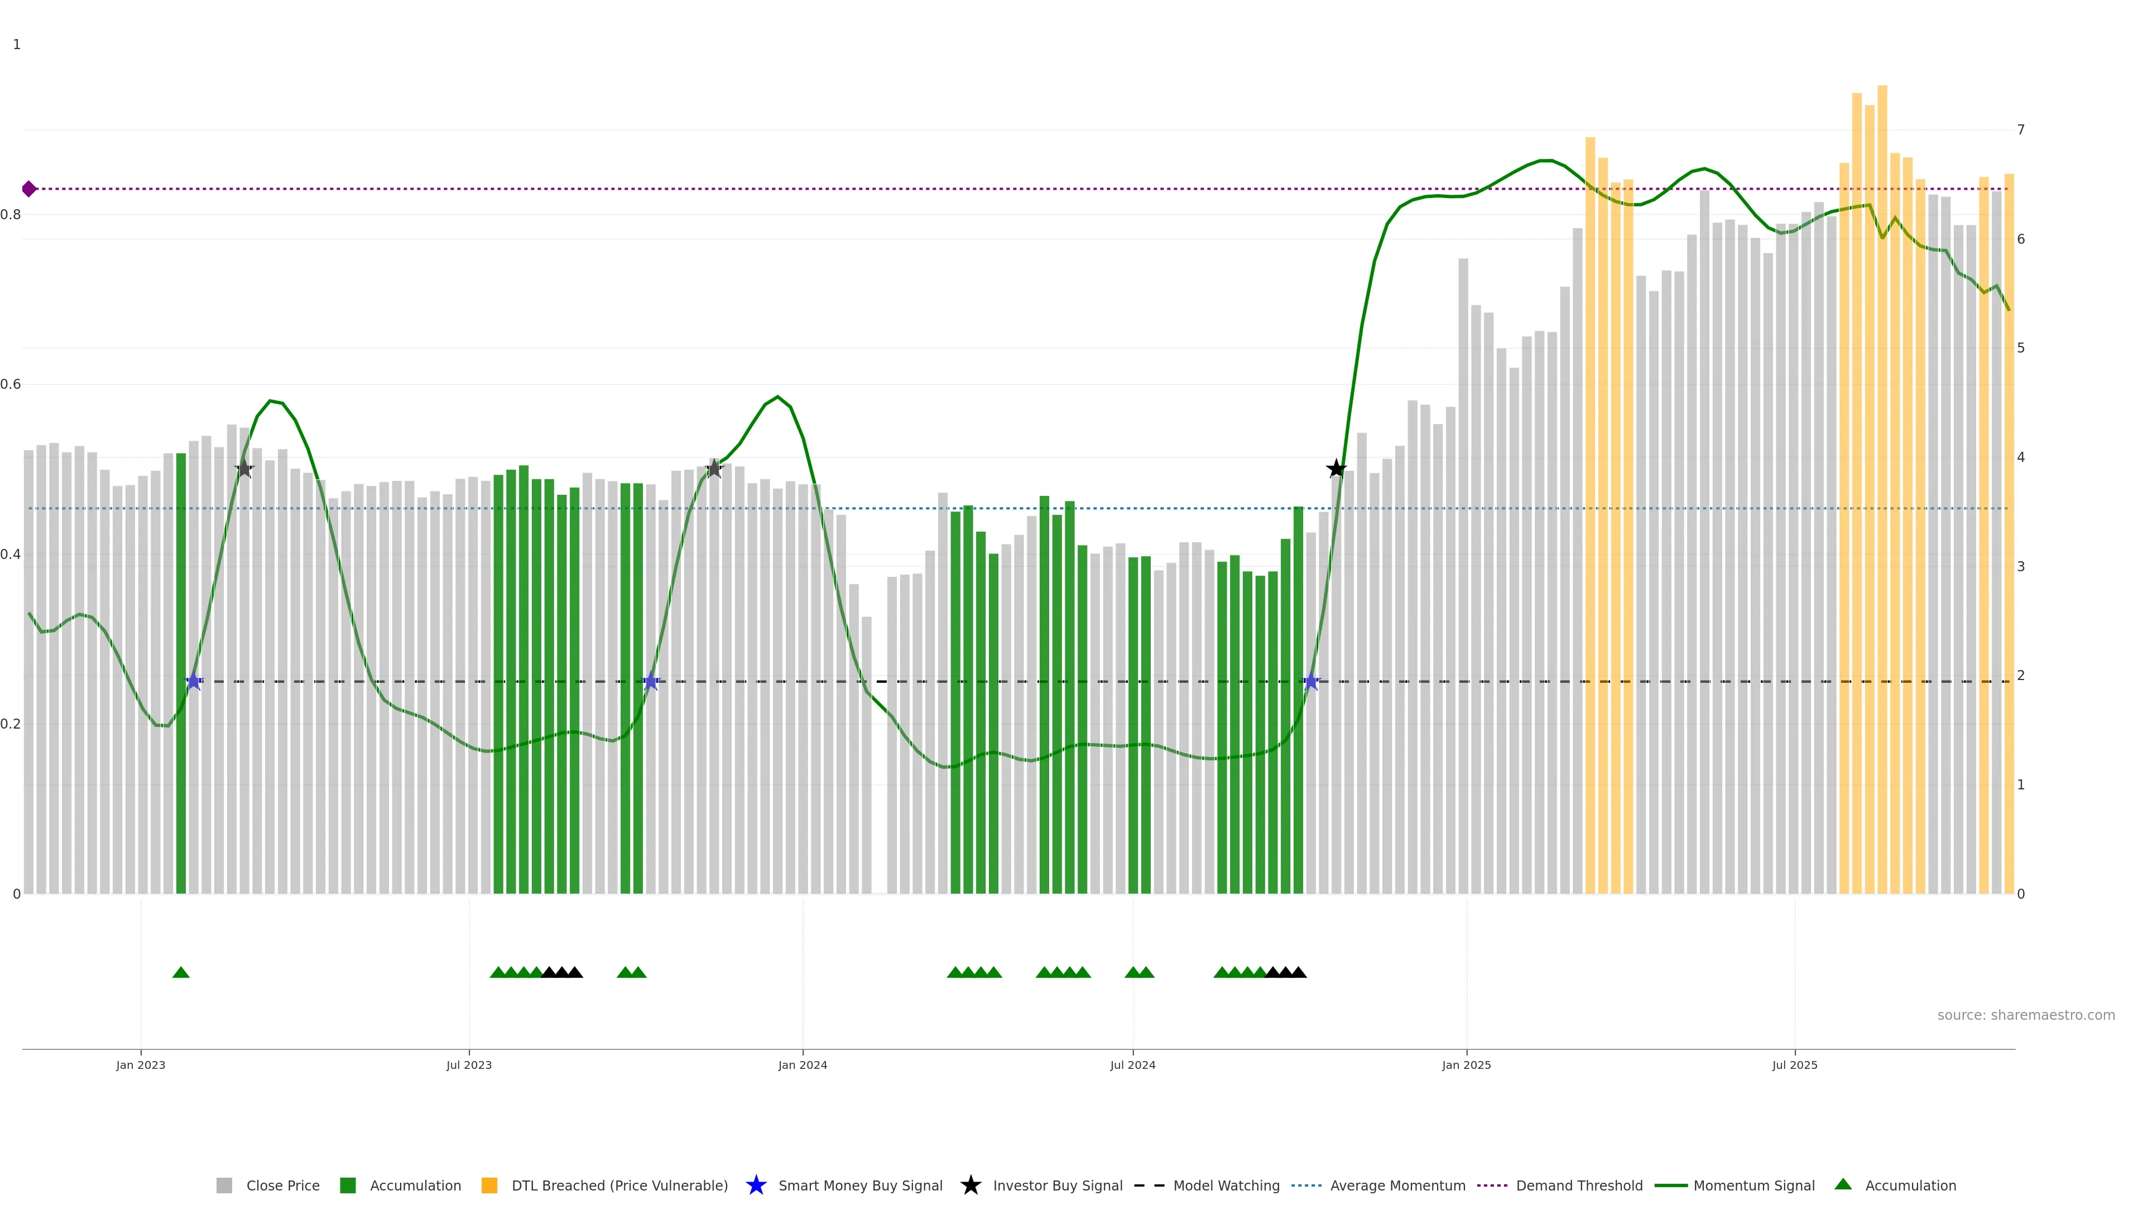Toggle DTL Breached (Price Vulnerable) legend entry
This screenshot has height=1205, width=2143.
(x=619, y=1185)
